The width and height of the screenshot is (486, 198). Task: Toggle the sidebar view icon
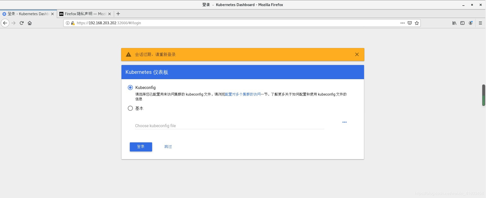(x=462, y=23)
